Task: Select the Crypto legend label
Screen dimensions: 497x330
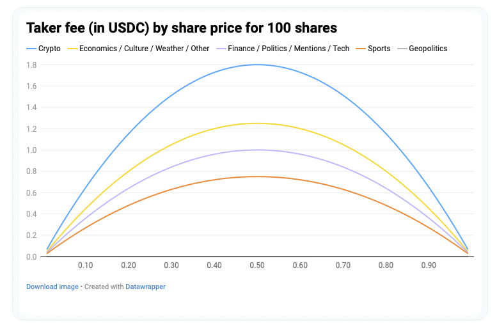Action: [x=50, y=49]
